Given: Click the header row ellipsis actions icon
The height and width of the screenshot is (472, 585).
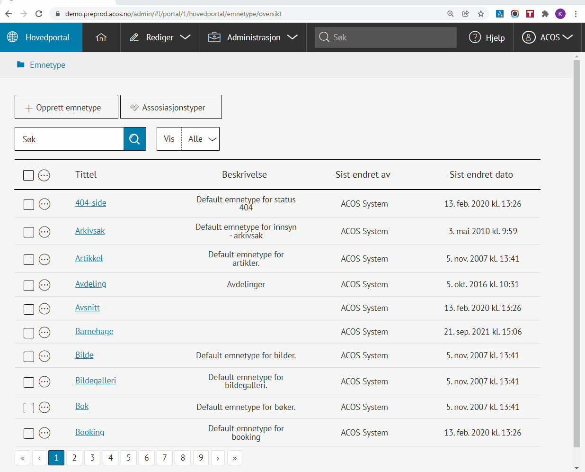Looking at the screenshot, I should click(x=44, y=175).
